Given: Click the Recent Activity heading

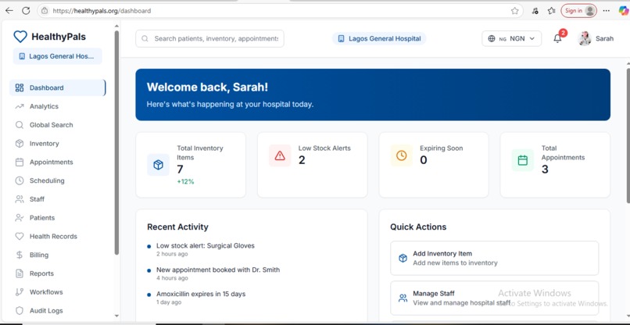Looking at the screenshot, I should point(177,227).
